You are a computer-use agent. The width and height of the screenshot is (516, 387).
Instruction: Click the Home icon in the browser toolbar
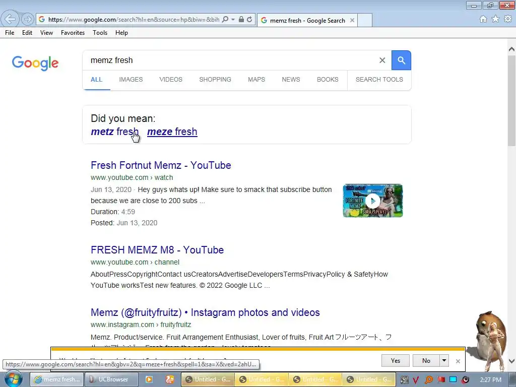(x=483, y=19)
